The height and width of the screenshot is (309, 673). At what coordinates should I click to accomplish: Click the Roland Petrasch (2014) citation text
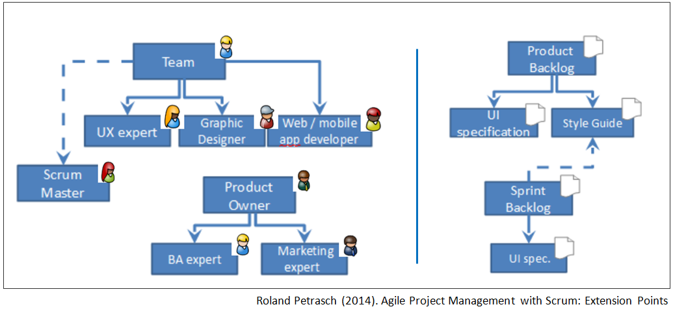(463, 301)
